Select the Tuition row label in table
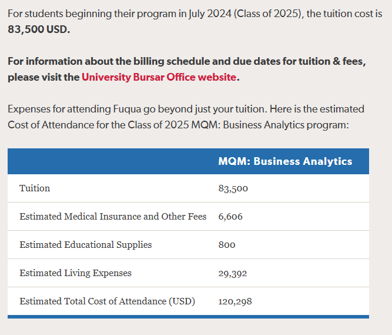The width and height of the screenshot is (392, 335). 35,188
